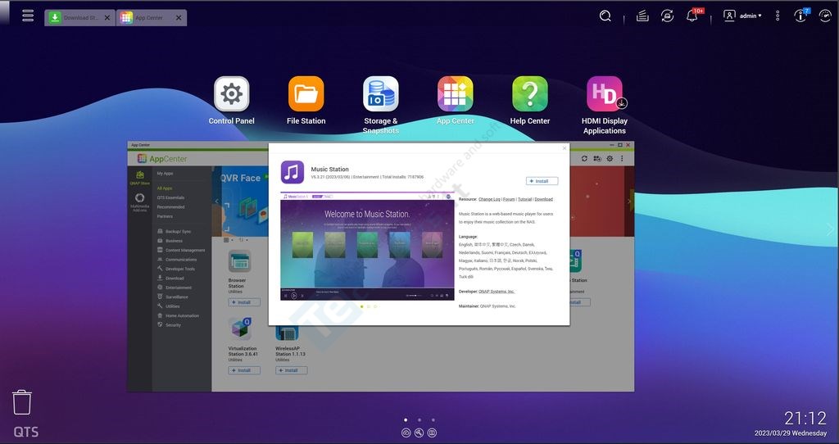Refresh App Center with the reload icon

(584, 159)
